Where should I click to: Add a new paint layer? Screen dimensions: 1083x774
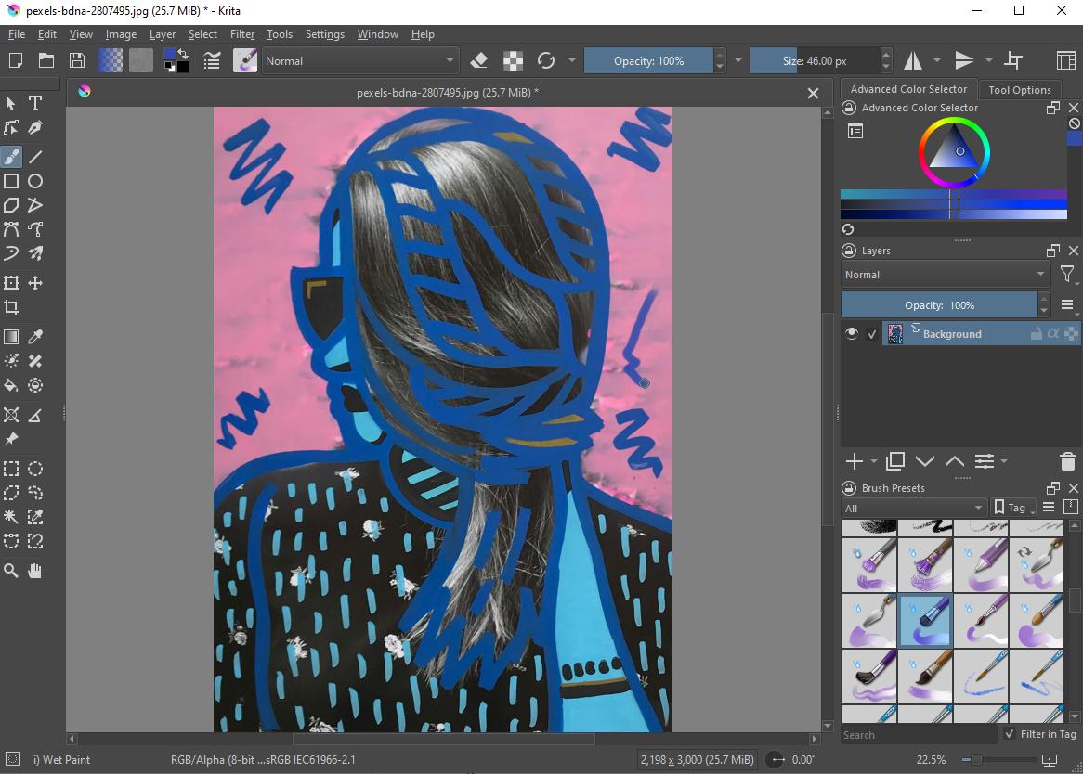(854, 460)
